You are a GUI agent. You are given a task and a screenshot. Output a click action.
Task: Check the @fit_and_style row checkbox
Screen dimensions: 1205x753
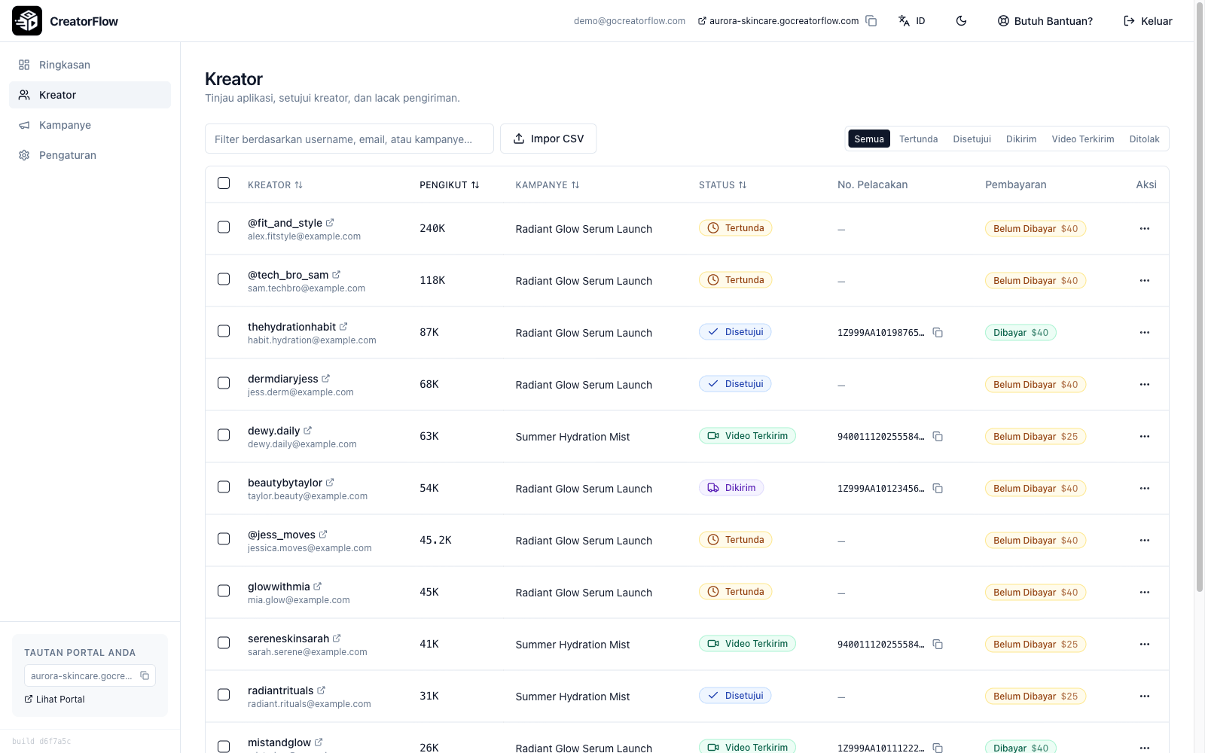tap(224, 227)
